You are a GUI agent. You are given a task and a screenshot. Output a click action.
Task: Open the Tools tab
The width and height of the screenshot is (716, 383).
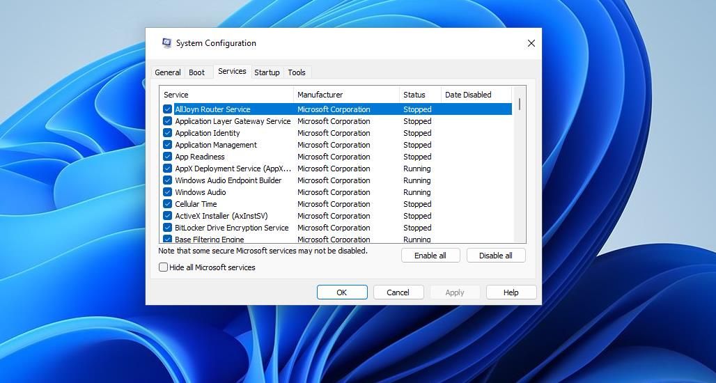[297, 72]
